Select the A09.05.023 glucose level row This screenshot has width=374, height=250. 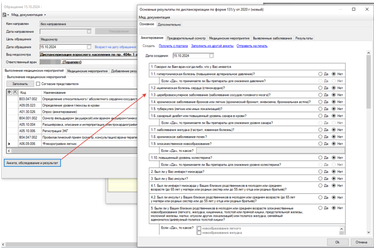click(x=72, y=105)
